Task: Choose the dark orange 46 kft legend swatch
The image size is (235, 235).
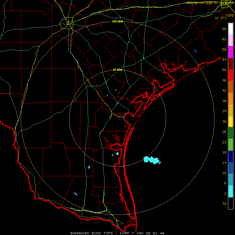Action: (231, 87)
